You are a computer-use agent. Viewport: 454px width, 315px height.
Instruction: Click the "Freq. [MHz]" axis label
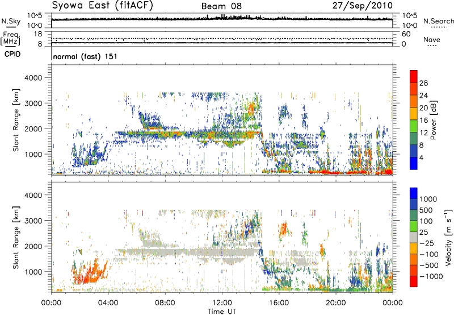click(x=11, y=38)
